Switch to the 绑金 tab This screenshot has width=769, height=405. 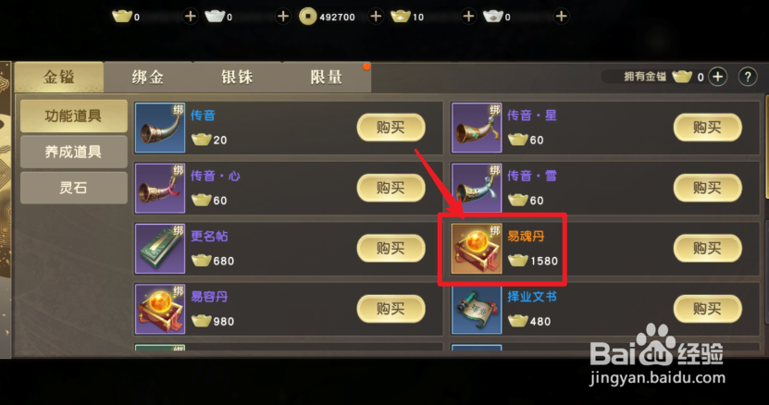(x=148, y=78)
